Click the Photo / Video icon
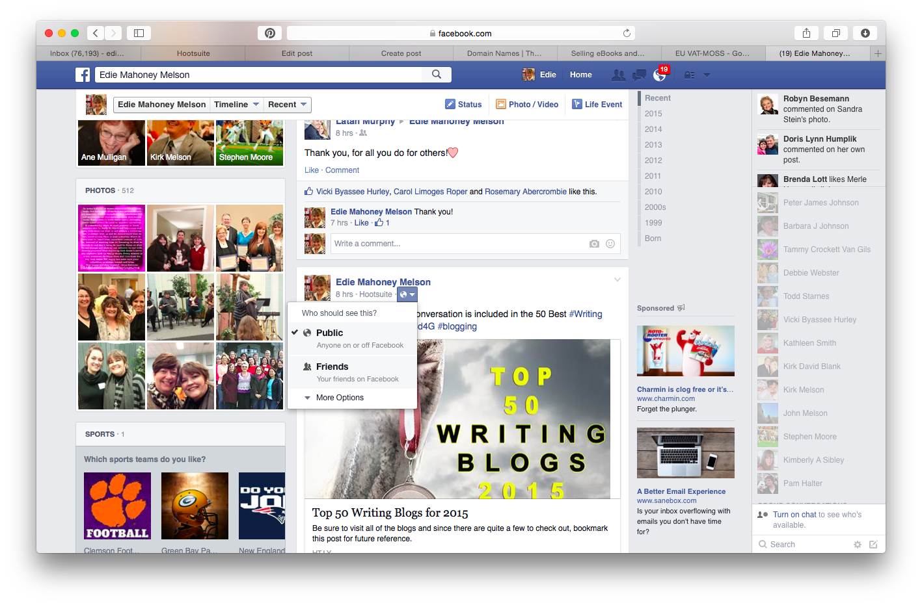 point(501,104)
